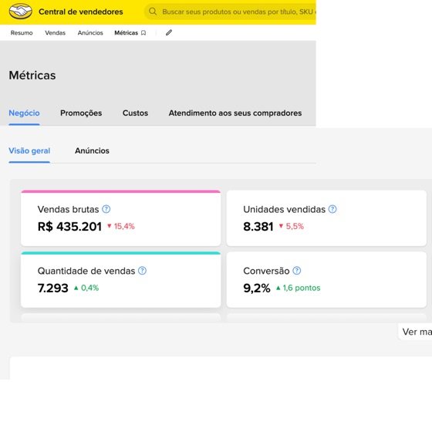Click the bookmark icon next to Métricas
Viewport: 432px width, 432px height.
pyautogui.click(x=143, y=32)
